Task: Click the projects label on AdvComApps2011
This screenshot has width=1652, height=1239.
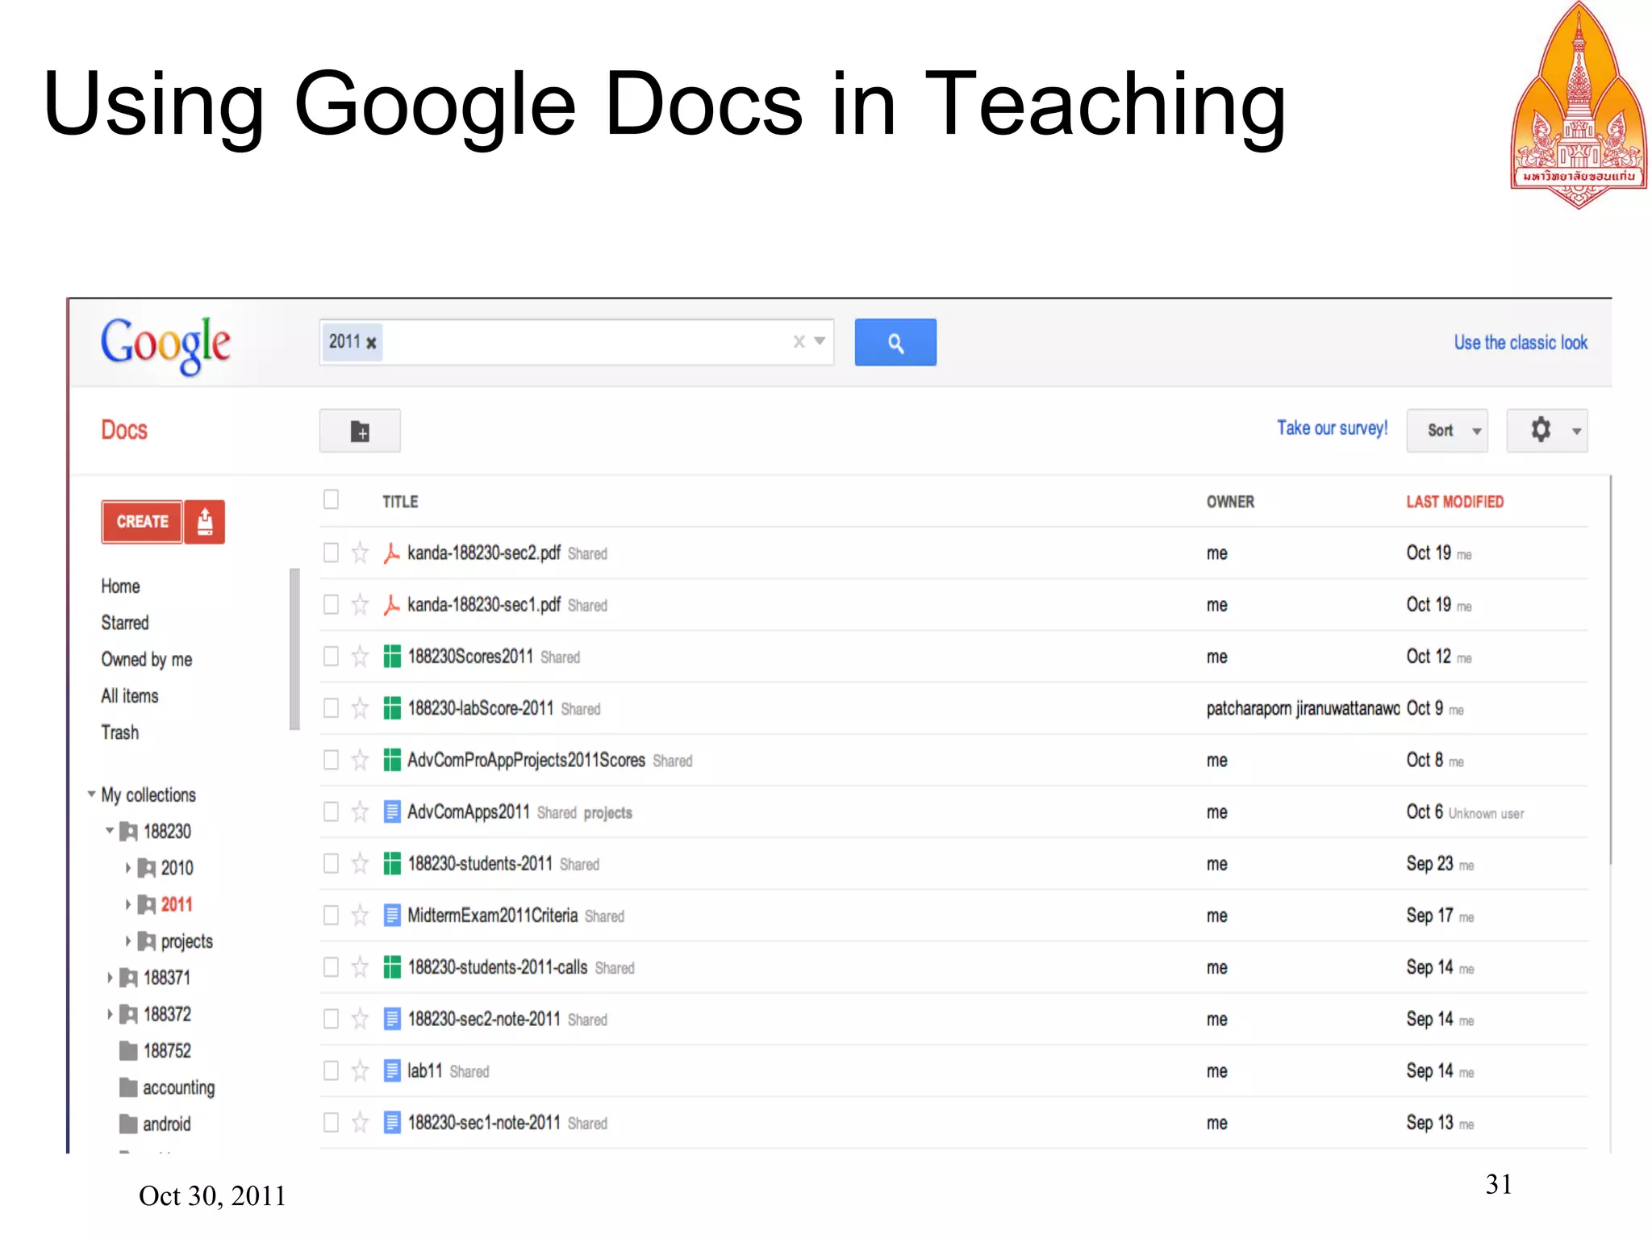Action: [608, 813]
